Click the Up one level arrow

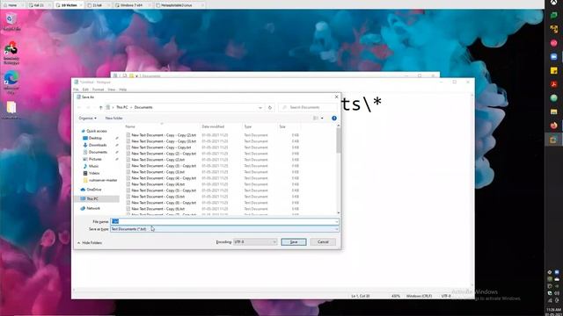pos(100,107)
